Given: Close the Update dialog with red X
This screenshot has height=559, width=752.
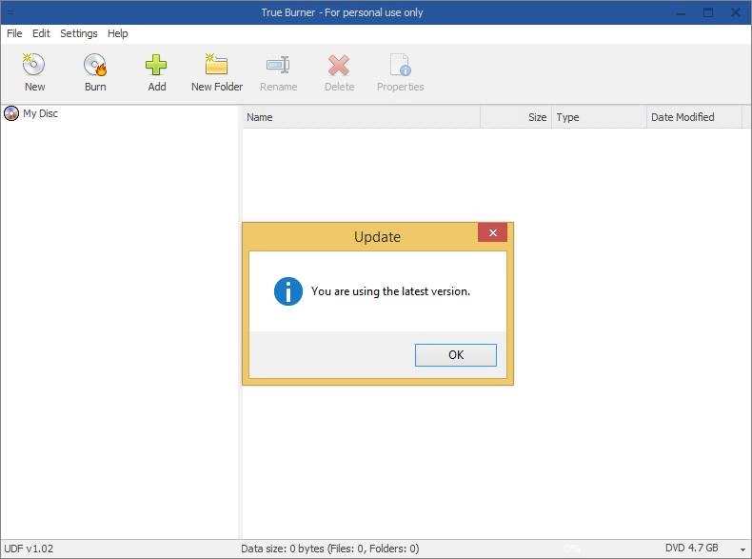Looking at the screenshot, I should coord(492,232).
